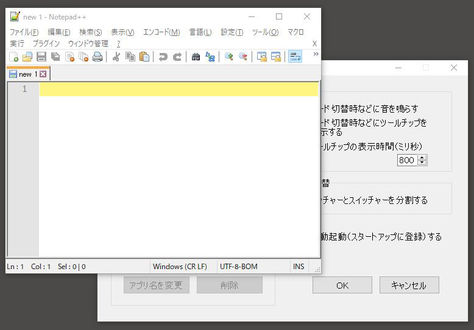Click the Close document toolbar icon
Image resolution: width=474 pixels, height=330 pixels.
click(69, 57)
